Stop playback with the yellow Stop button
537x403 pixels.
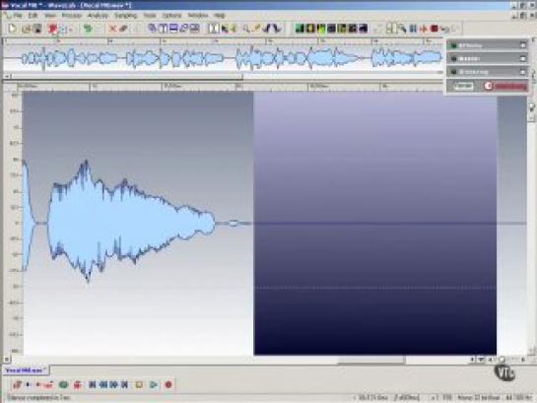(x=139, y=384)
